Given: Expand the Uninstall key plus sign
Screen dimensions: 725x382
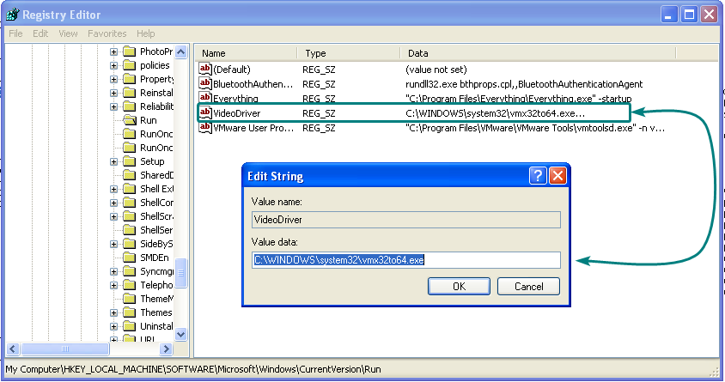Looking at the screenshot, I should click(114, 326).
